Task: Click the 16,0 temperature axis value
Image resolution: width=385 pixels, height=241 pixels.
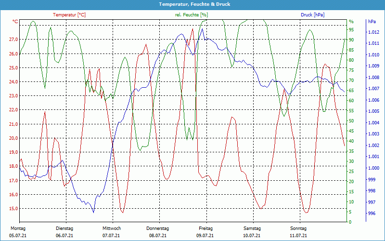Action: (13, 194)
